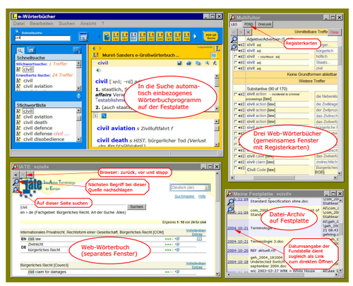Switch to the PONS tab in Multifultor
This screenshot has width=353, height=286.
[x=249, y=24]
